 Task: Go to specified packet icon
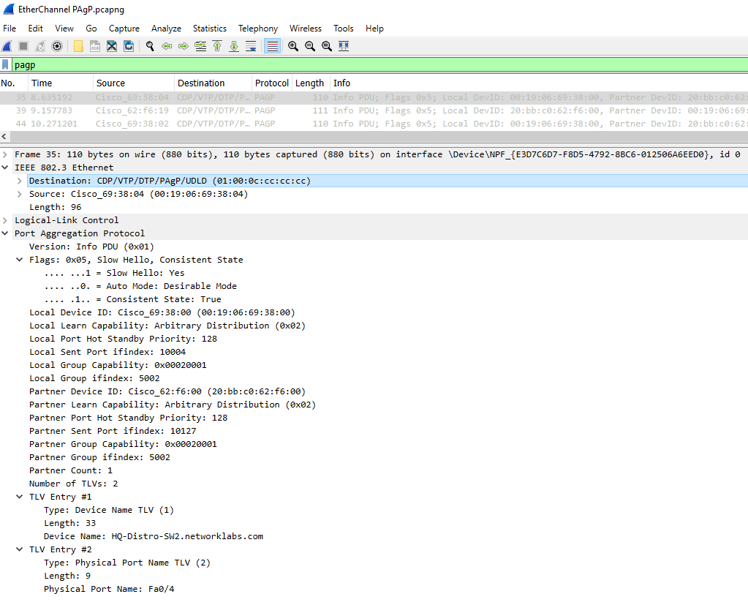coord(200,46)
